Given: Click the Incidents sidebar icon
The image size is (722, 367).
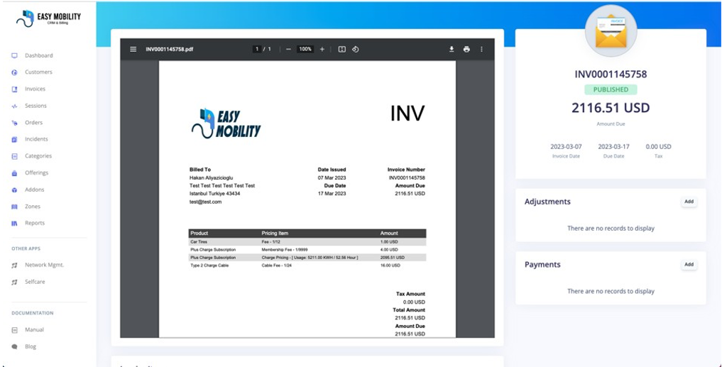Looking at the screenshot, I should tap(14, 139).
